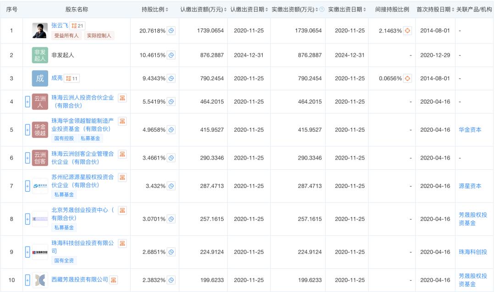Image resolution: width=495 pixels, height=292 pixels.
Task: Click the 源星资本 link
Action: tap(470, 186)
